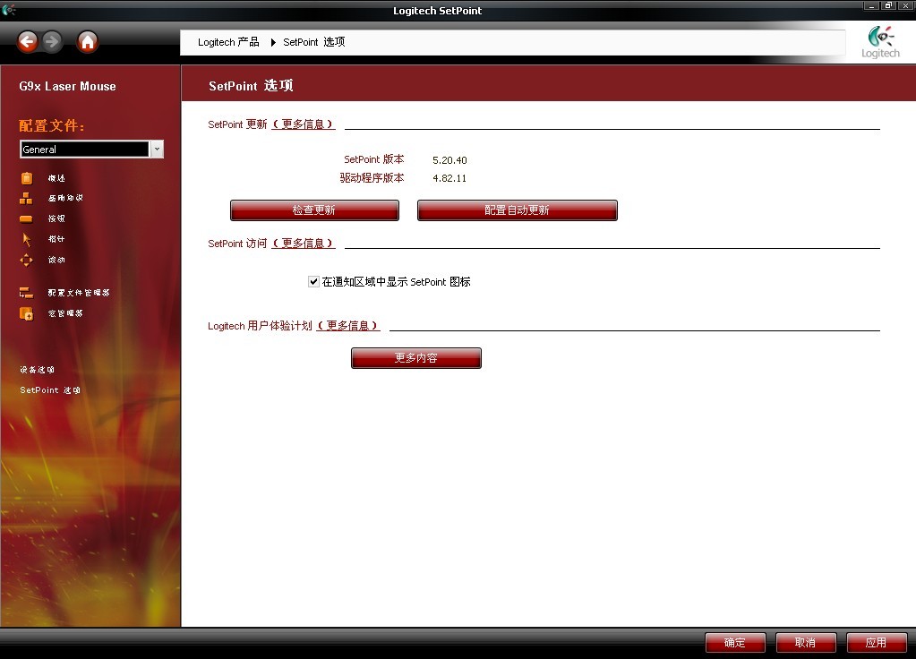
Task: Confirm with 确定 button
Action: tap(735, 643)
